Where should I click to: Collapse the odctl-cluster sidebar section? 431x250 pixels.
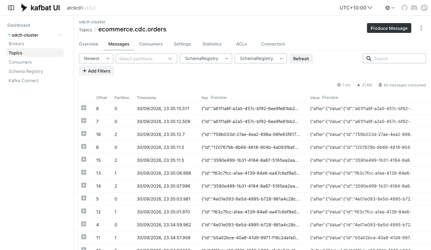coord(60,35)
